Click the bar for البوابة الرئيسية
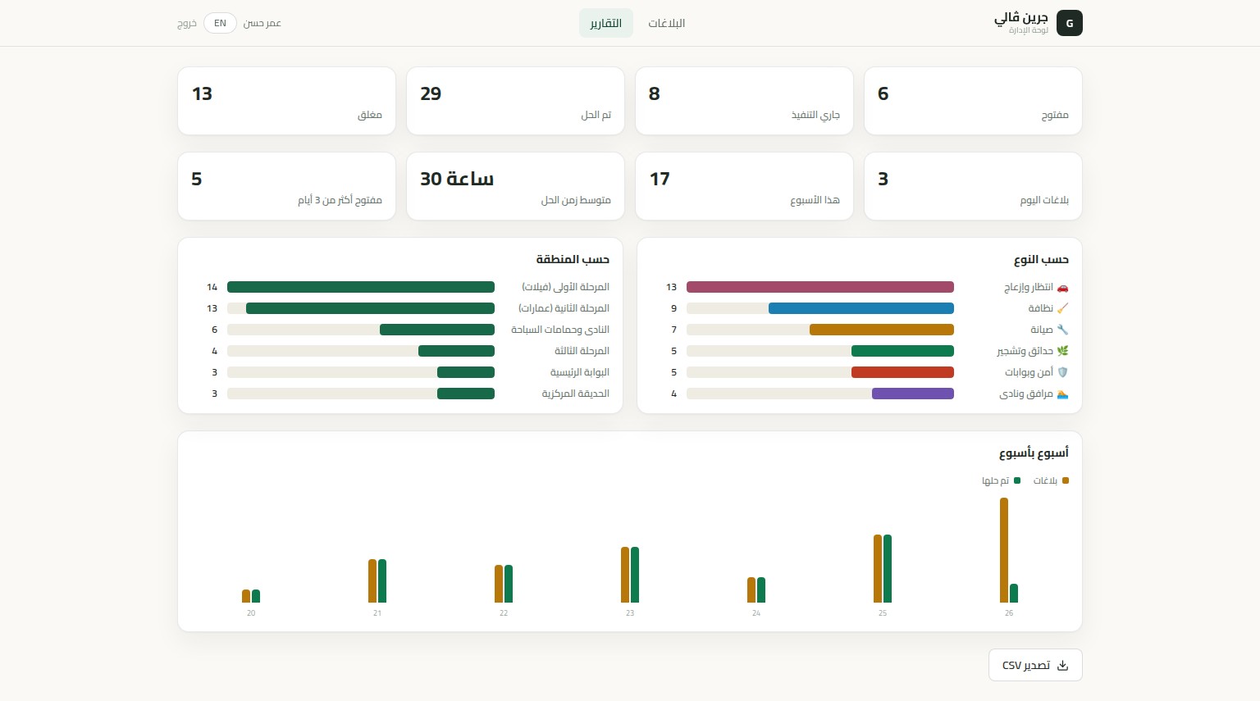Viewport: 1260px width, 701px height. pyautogui.click(x=466, y=372)
